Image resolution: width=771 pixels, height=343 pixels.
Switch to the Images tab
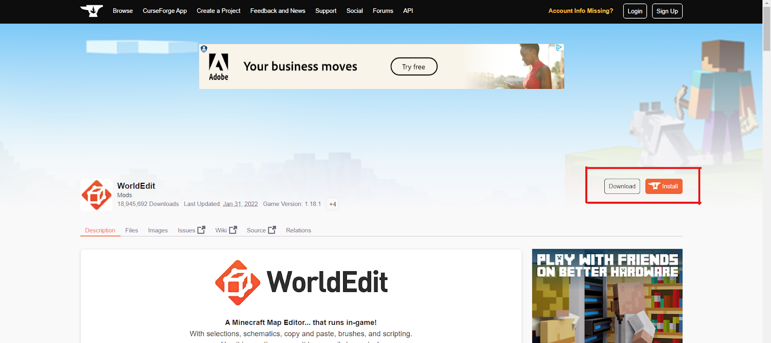158,230
